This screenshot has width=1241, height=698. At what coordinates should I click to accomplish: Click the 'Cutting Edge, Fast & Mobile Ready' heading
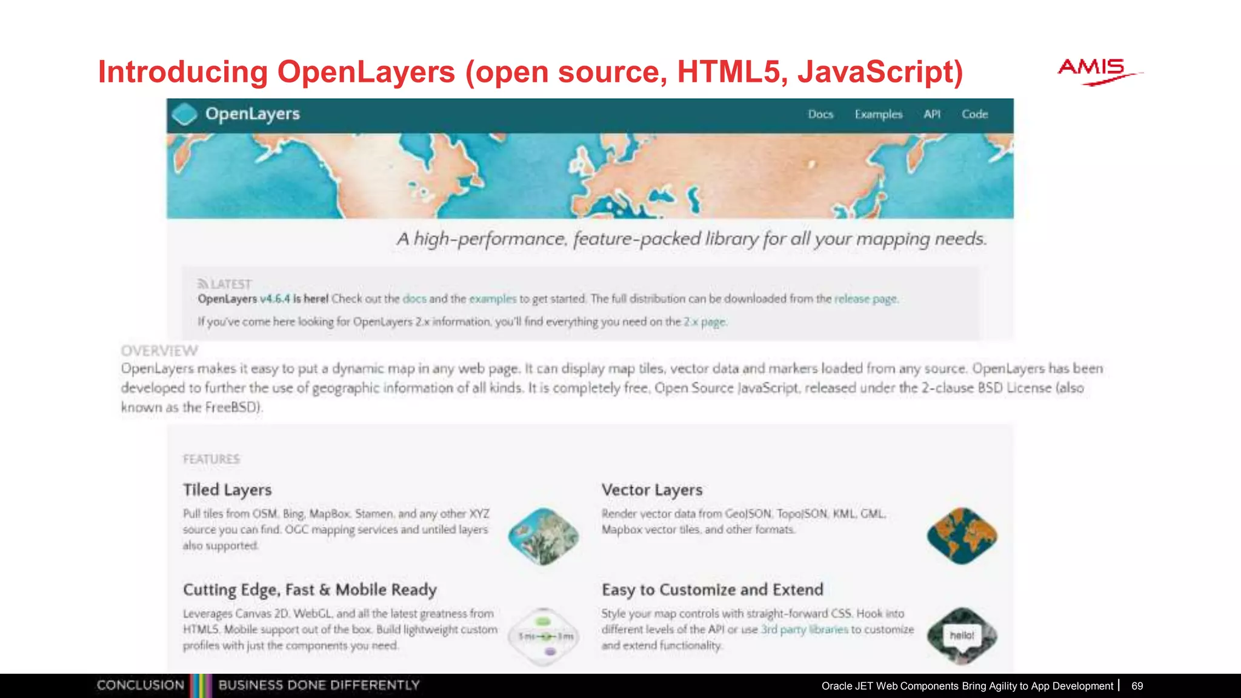[310, 590]
